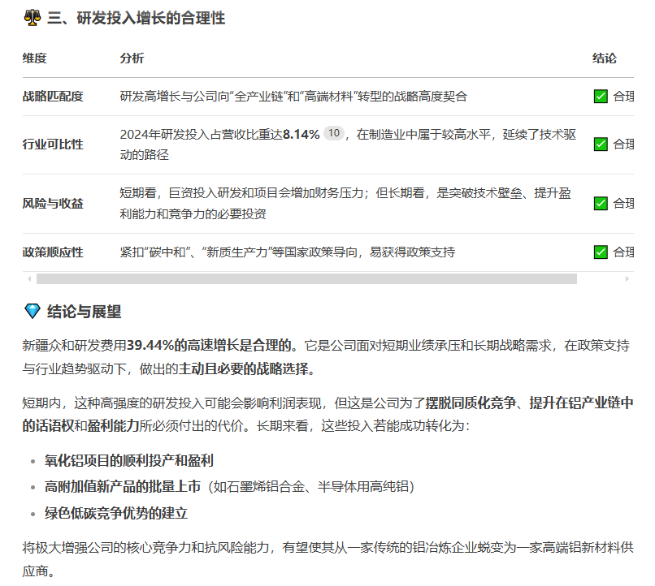Click heading 三、研发投入增长的合理性
This screenshot has height=586, width=655.
tap(137, 18)
